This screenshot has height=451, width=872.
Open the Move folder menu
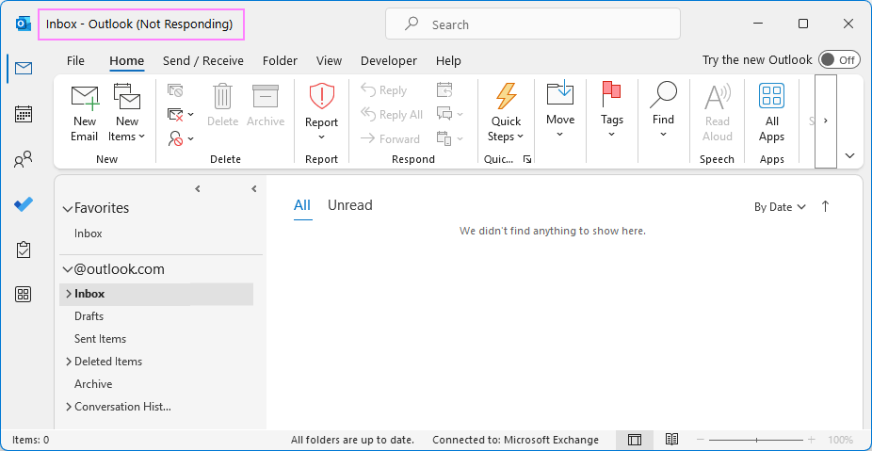pyautogui.click(x=560, y=109)
